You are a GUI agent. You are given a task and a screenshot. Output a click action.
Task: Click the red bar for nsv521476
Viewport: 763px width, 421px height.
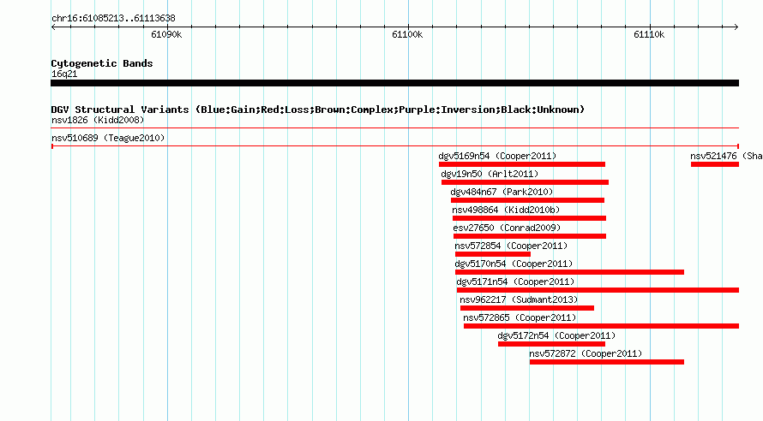(x=715, y=164)
